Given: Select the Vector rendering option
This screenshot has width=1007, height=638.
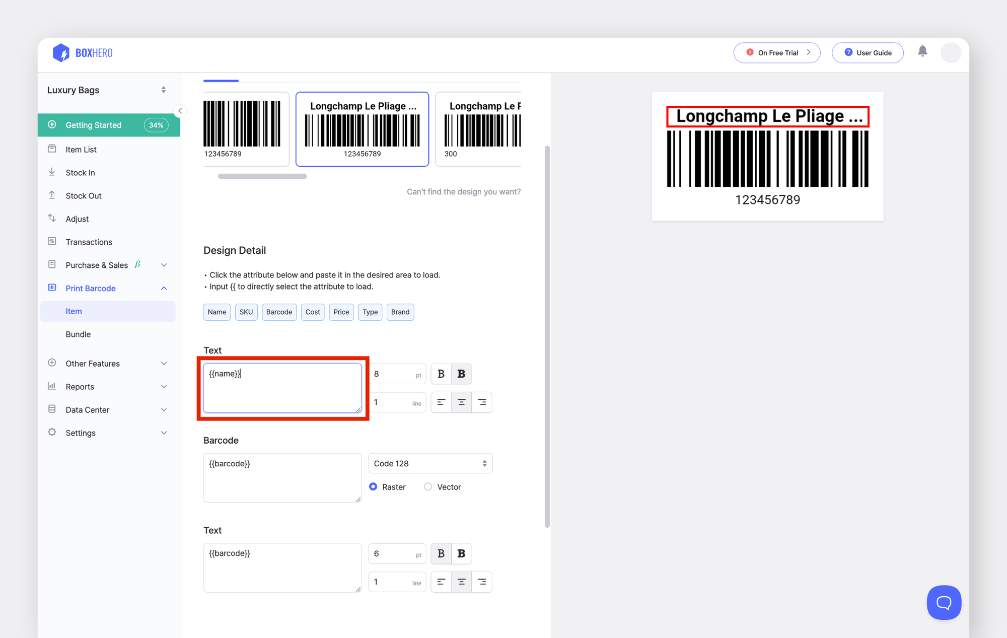Looking at the screenshot, I should (428, 487).
